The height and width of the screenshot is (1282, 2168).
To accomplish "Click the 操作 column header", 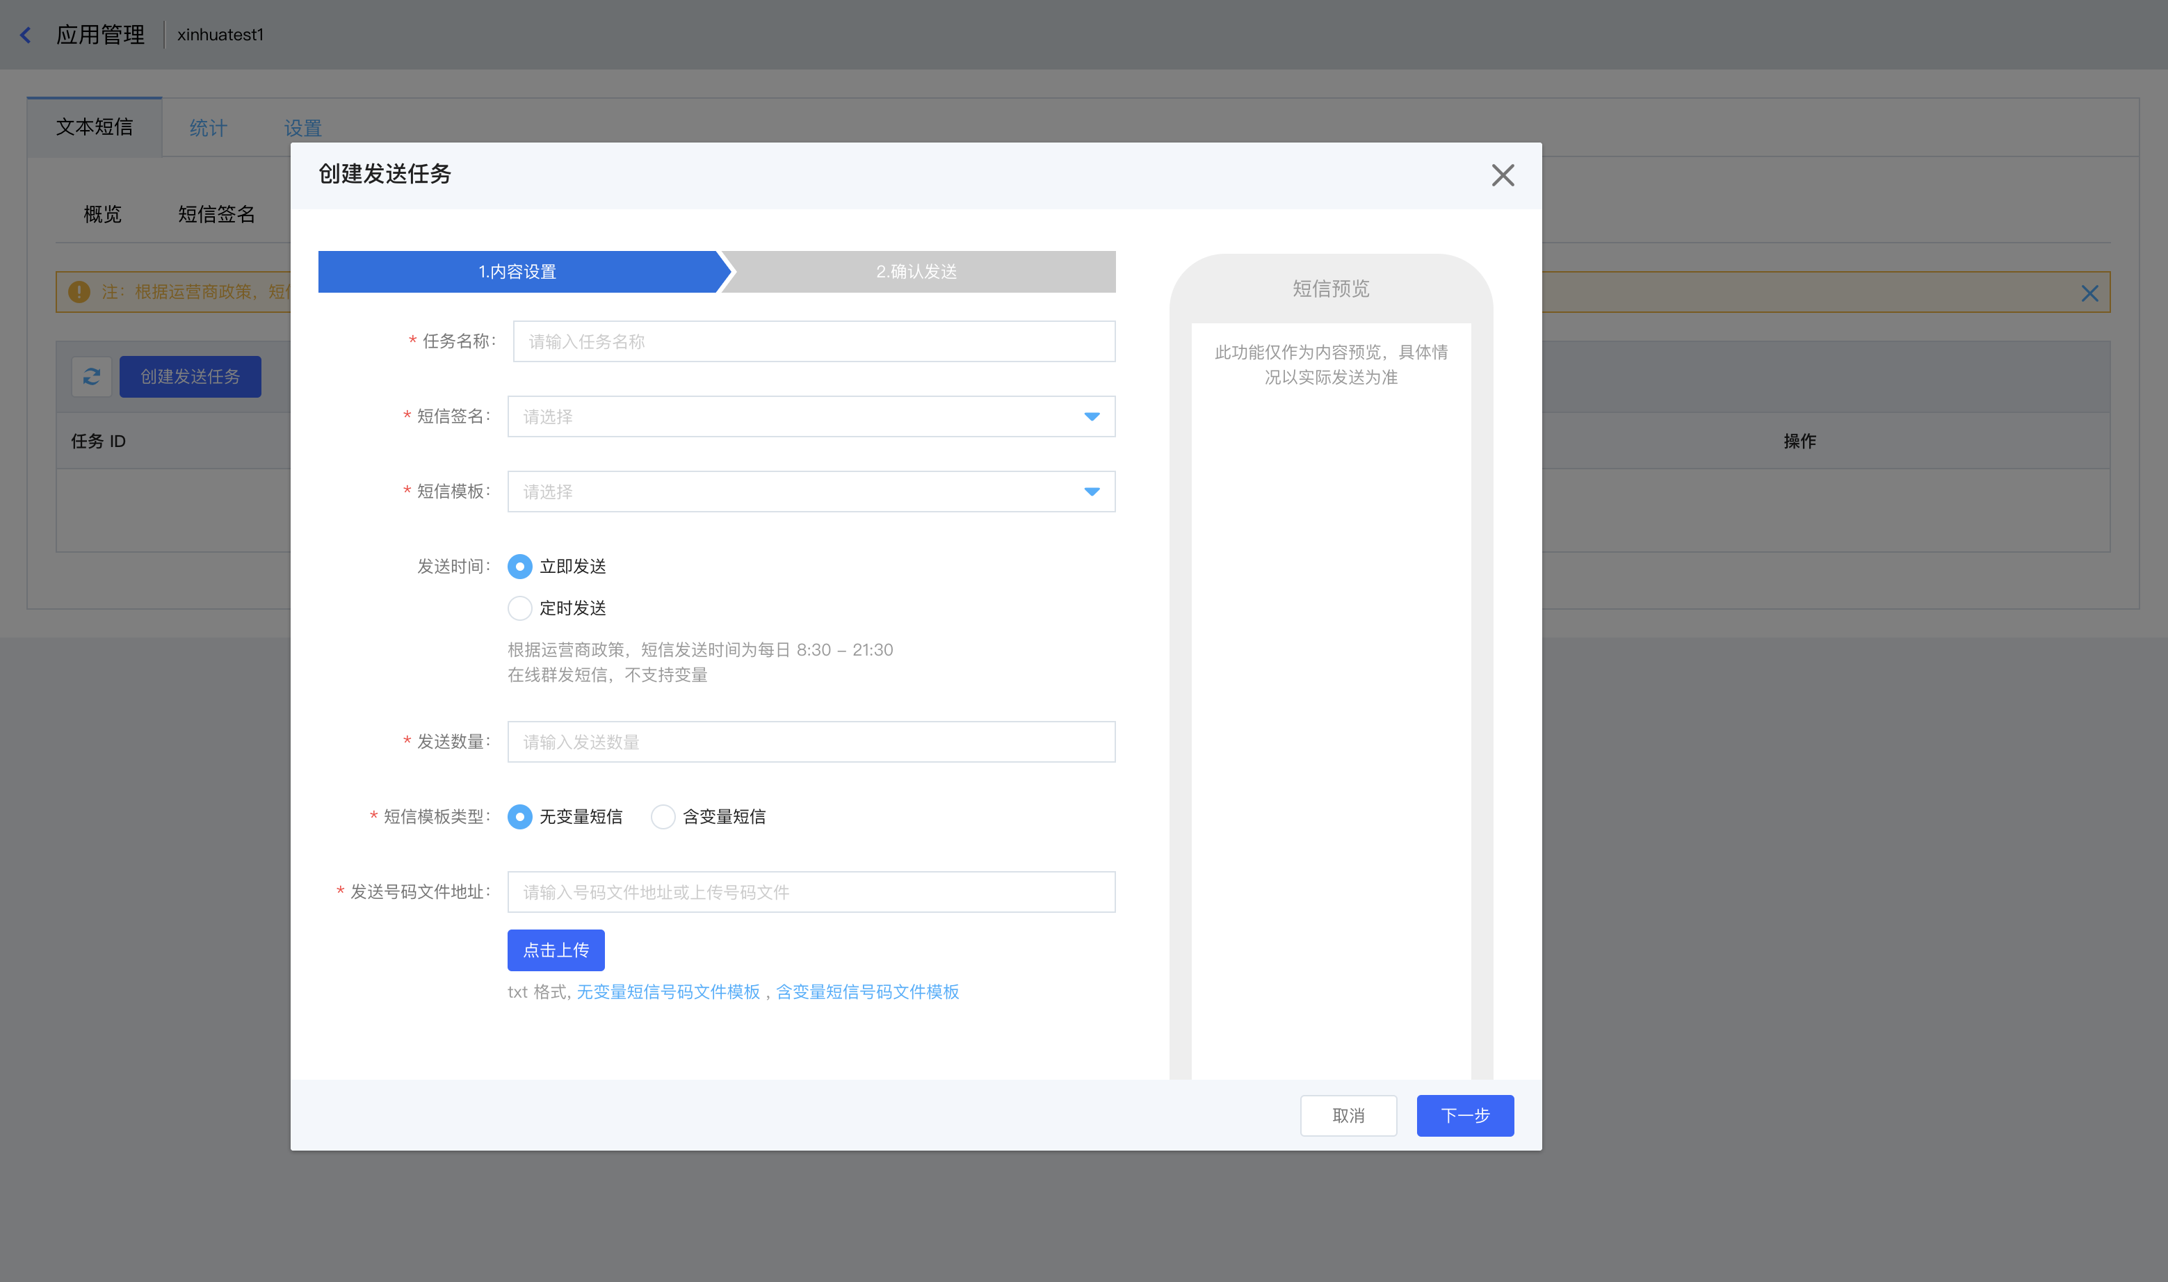I will tap(1799, 441).
